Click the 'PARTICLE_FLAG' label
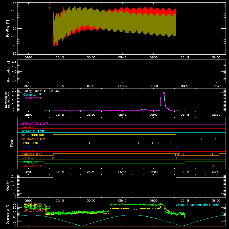This screenshot has width=229, height=229. pyautogui.click(x=32, y=154)
